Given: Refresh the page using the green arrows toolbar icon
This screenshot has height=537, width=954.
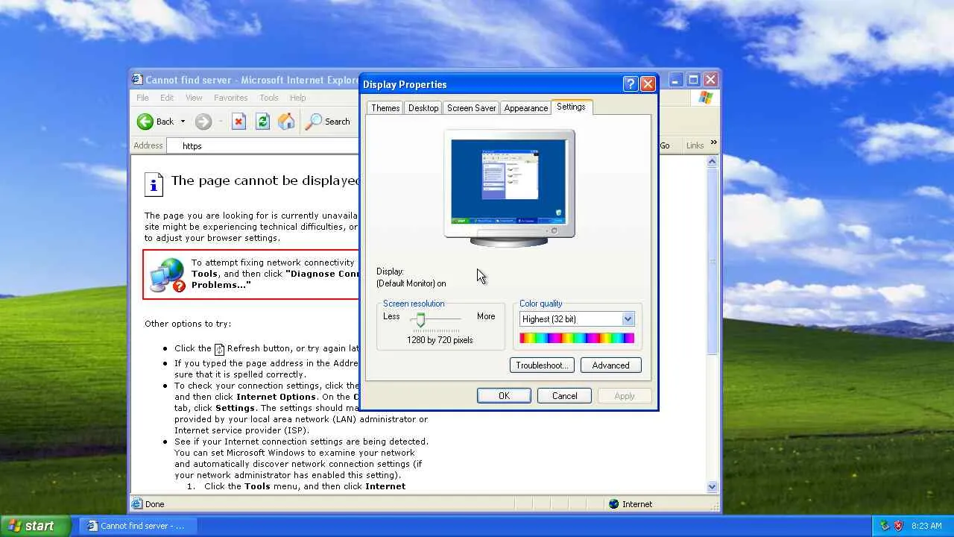Looking at the screenshot, I should 262,122.
